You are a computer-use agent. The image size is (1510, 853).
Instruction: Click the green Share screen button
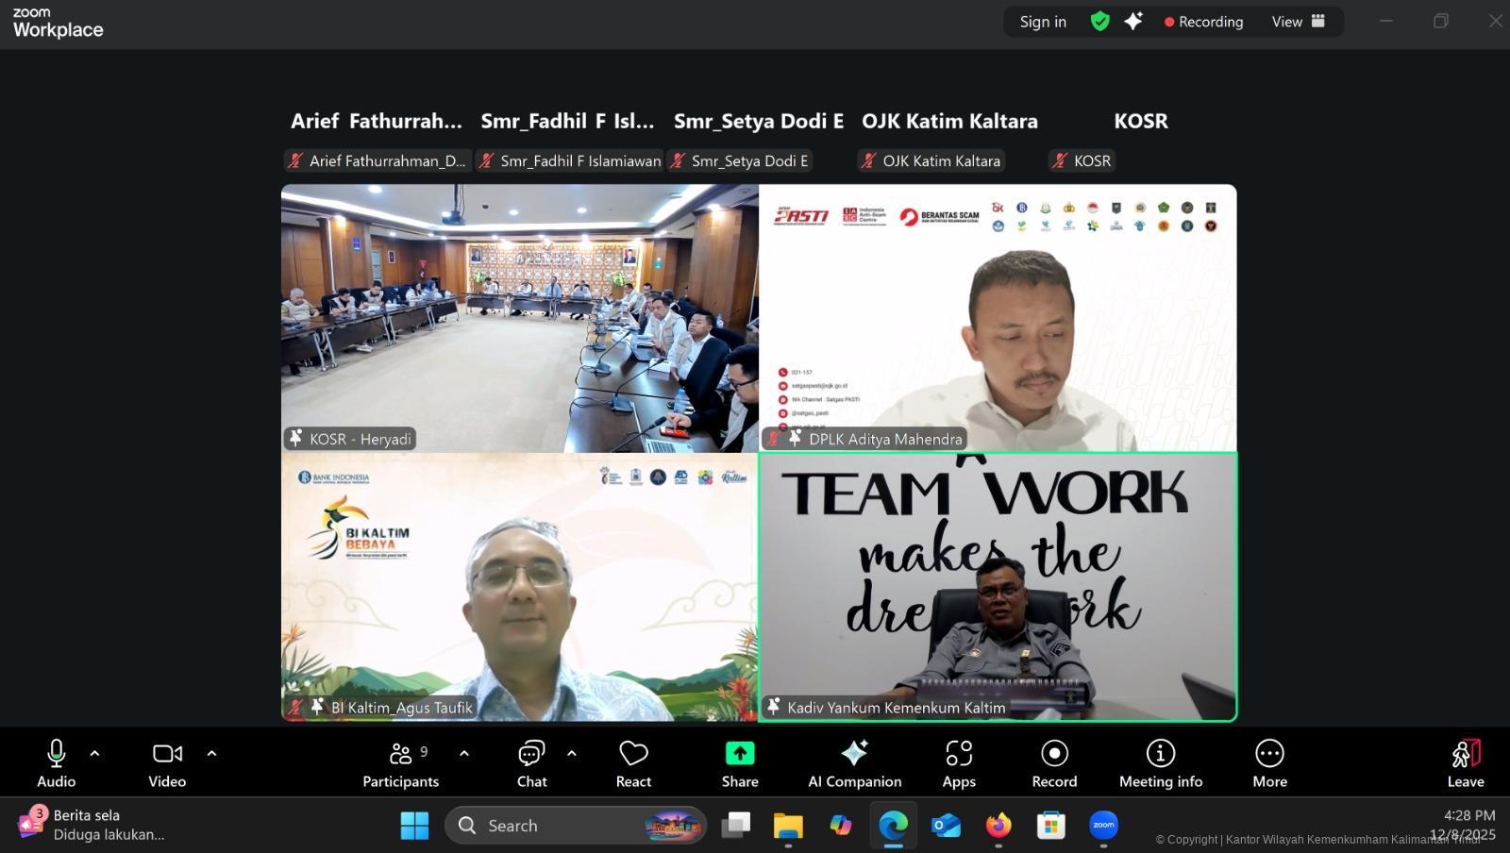740,763
